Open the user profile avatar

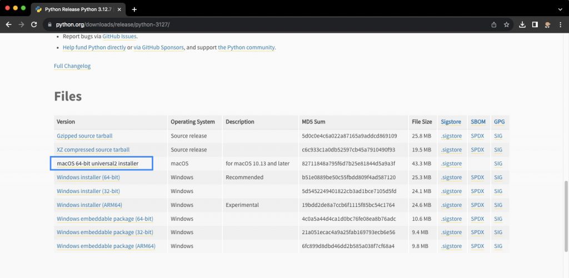[547, 24]
